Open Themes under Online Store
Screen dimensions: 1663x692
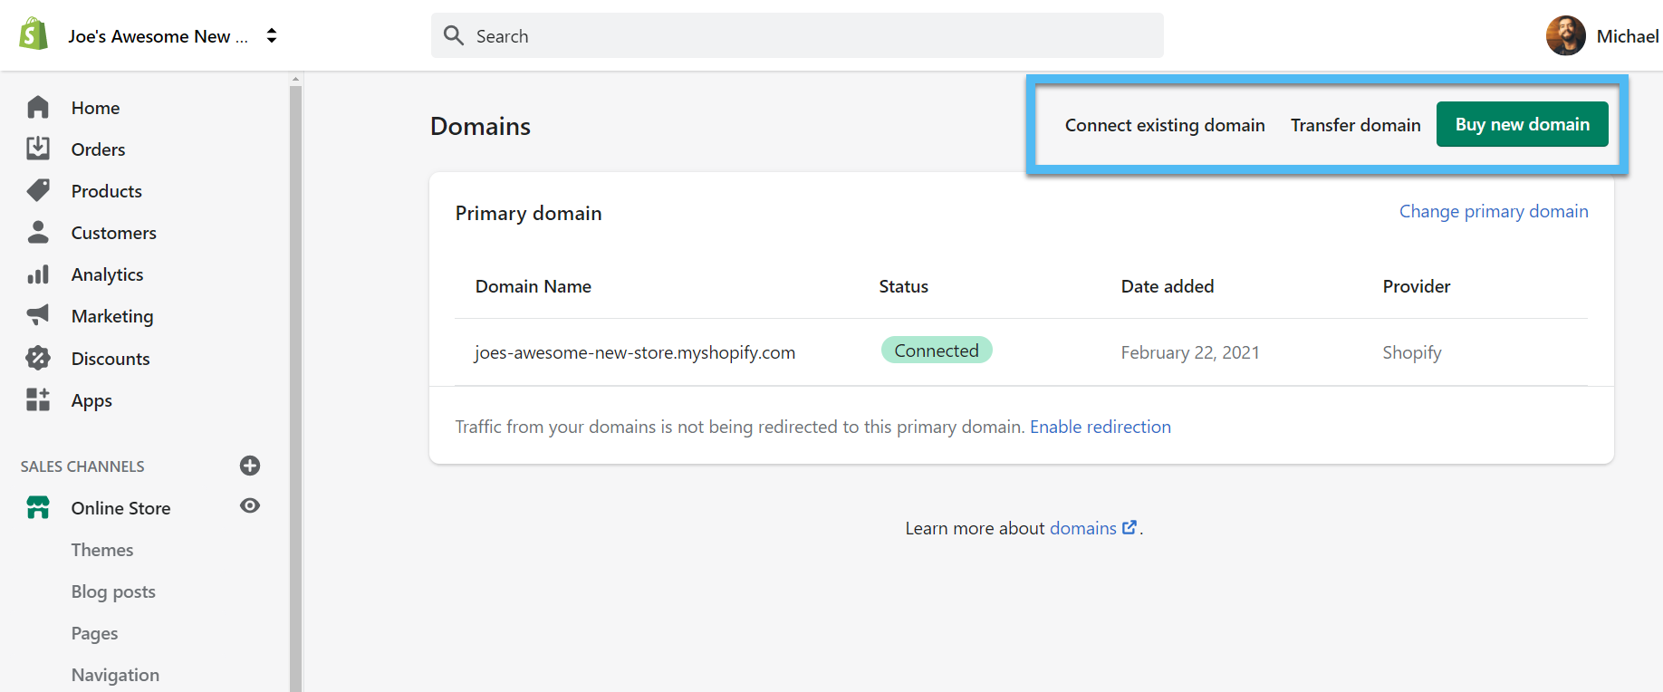102,550
